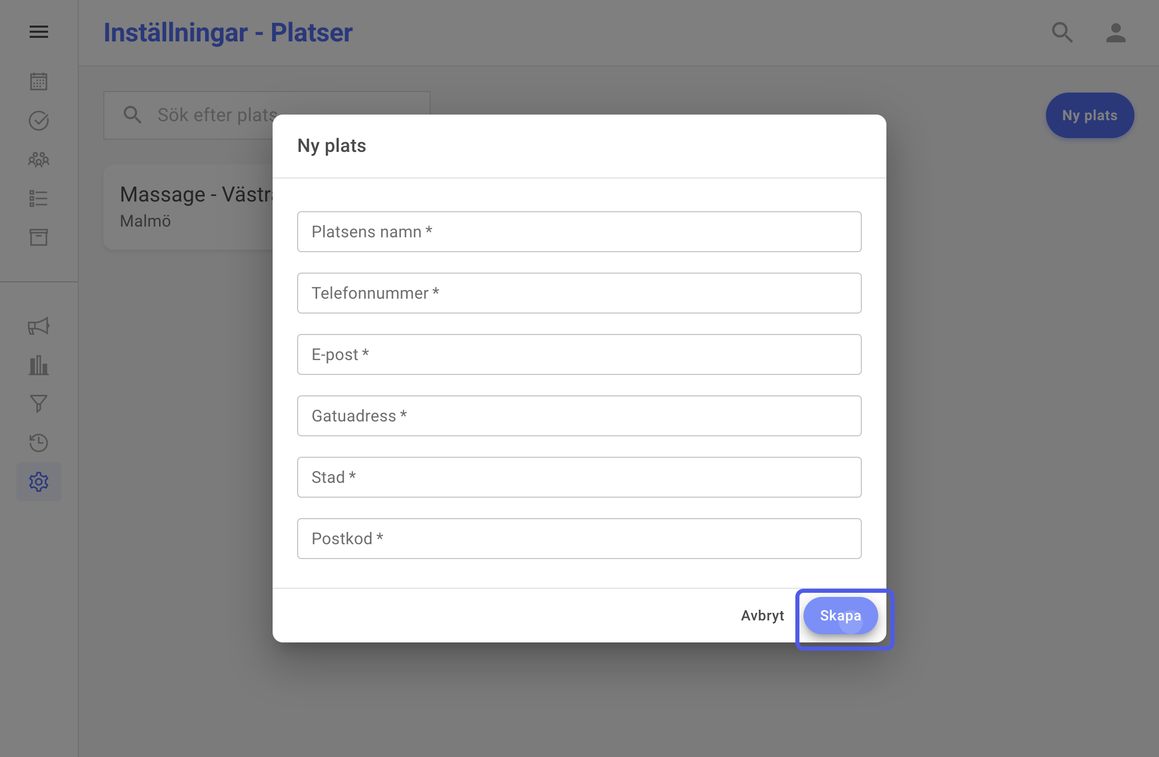Click the Postkod input field
Image resolution: width=1159 pixels, height=757 pixels.
point(579,539)
